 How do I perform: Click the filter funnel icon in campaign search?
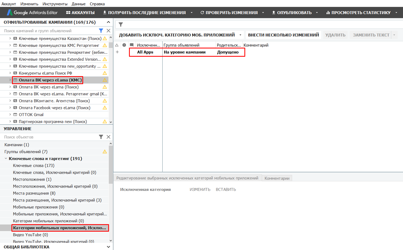(x=101, y=31)
